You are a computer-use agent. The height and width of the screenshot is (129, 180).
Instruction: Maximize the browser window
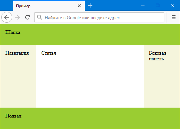coord(158,5)
